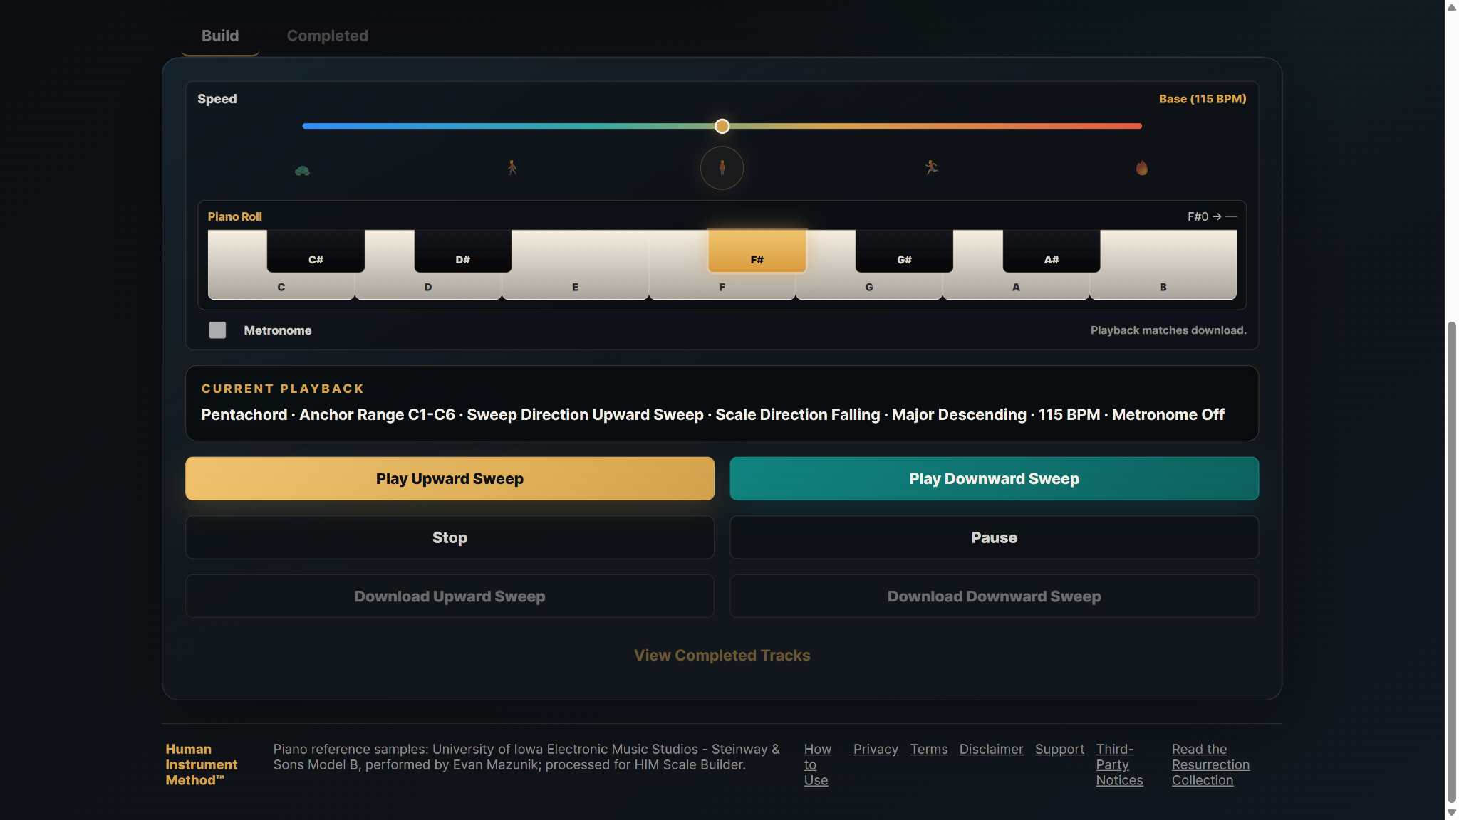Open the Disclaimer link
The image size is (1459, 820).
coord(991,749)
